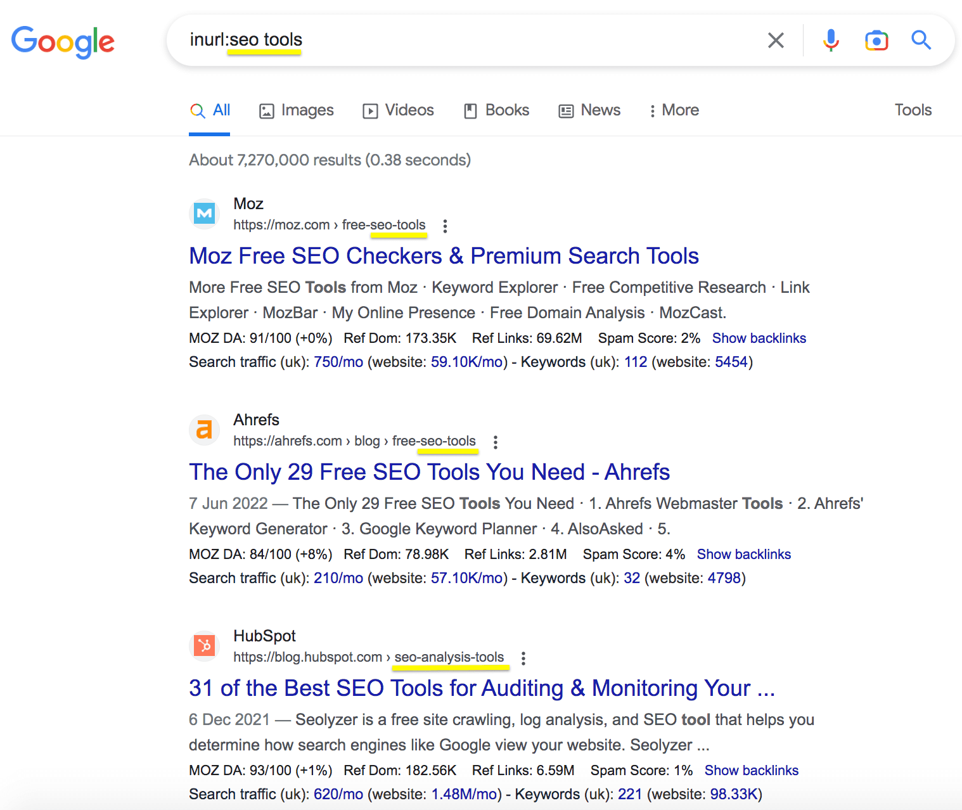This screenshot has height=810, width=962.
Task: Click the blog.hubspot.com seo-analysis-tools URL
Action: [369, 657]
